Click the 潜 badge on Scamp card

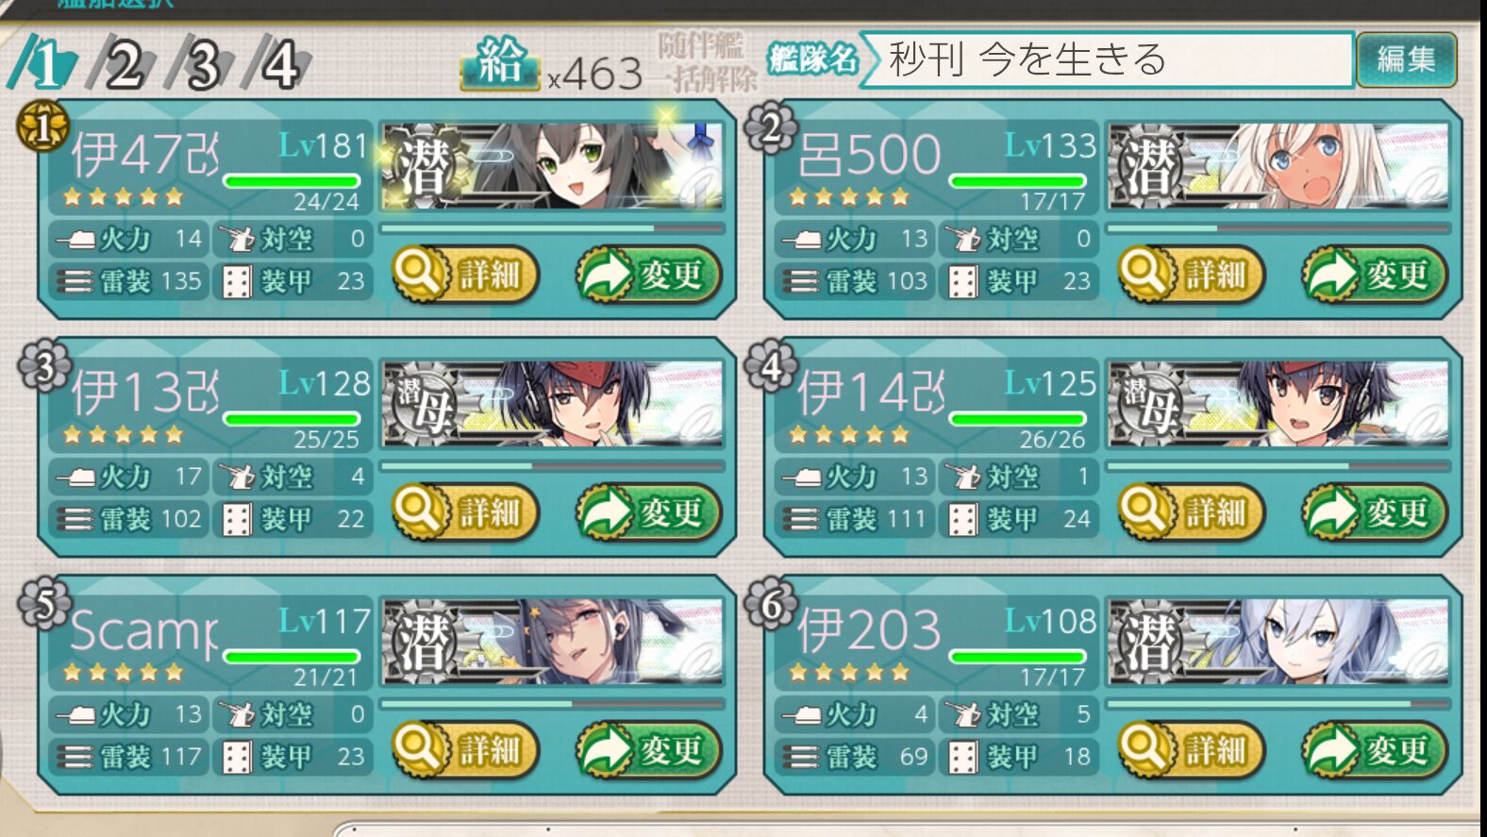point(423,643)
